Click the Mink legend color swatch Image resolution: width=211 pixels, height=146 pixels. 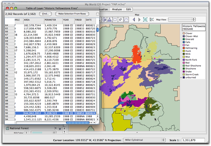click(184, 54)
